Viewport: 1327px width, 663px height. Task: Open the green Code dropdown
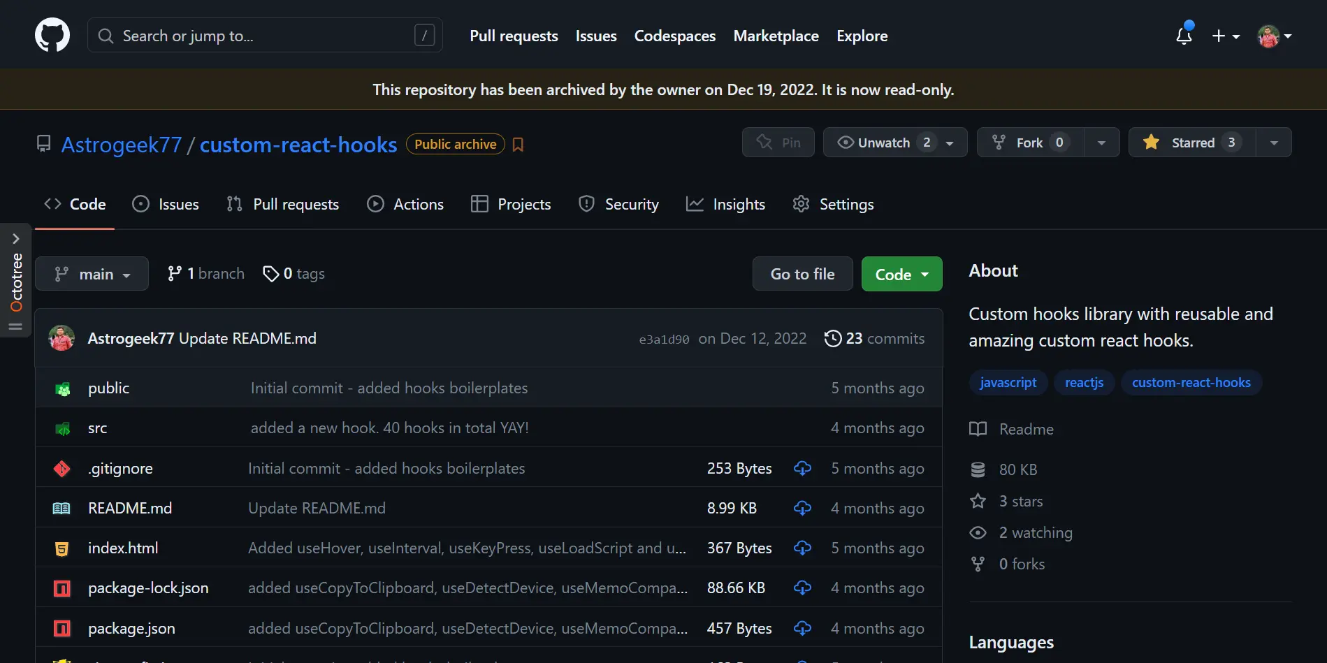pos(901,273)
